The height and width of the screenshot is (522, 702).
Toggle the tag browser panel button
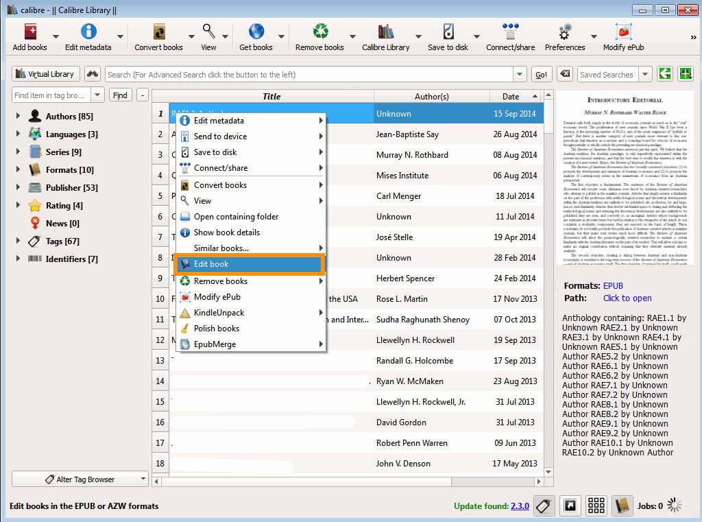coord(544,506)
